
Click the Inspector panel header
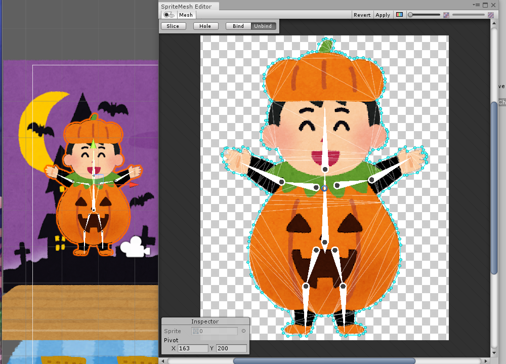tap(205, 321)
